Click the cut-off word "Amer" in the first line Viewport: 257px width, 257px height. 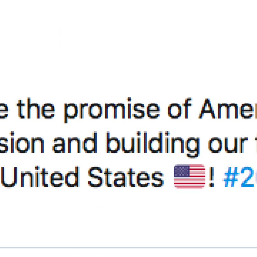228,108
